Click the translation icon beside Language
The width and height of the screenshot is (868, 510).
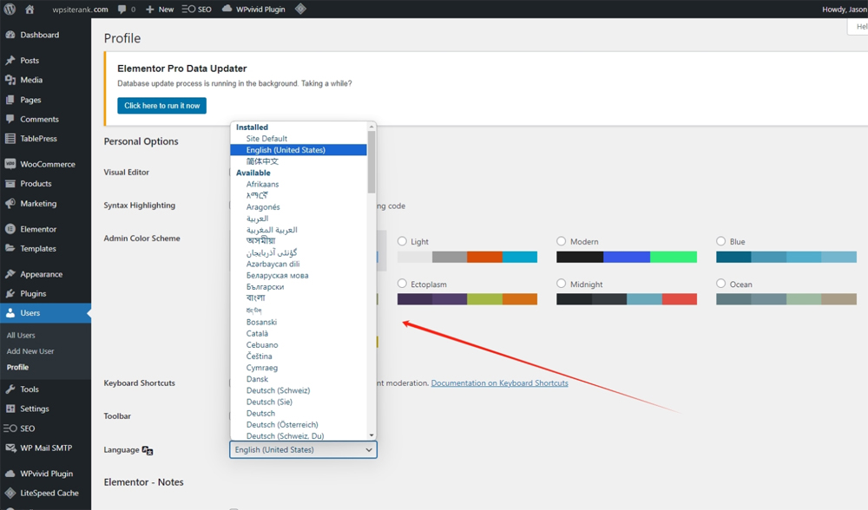click(148, 450)
